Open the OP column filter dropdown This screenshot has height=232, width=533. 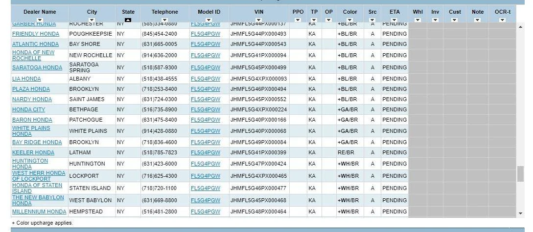329,20
